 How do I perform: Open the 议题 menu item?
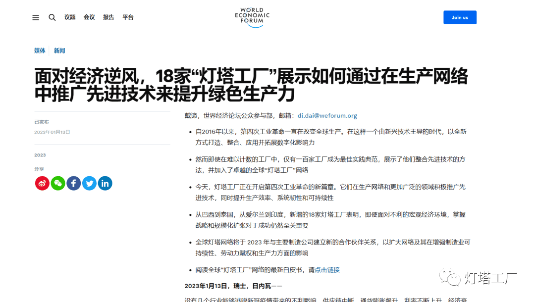tap(70, 17)
